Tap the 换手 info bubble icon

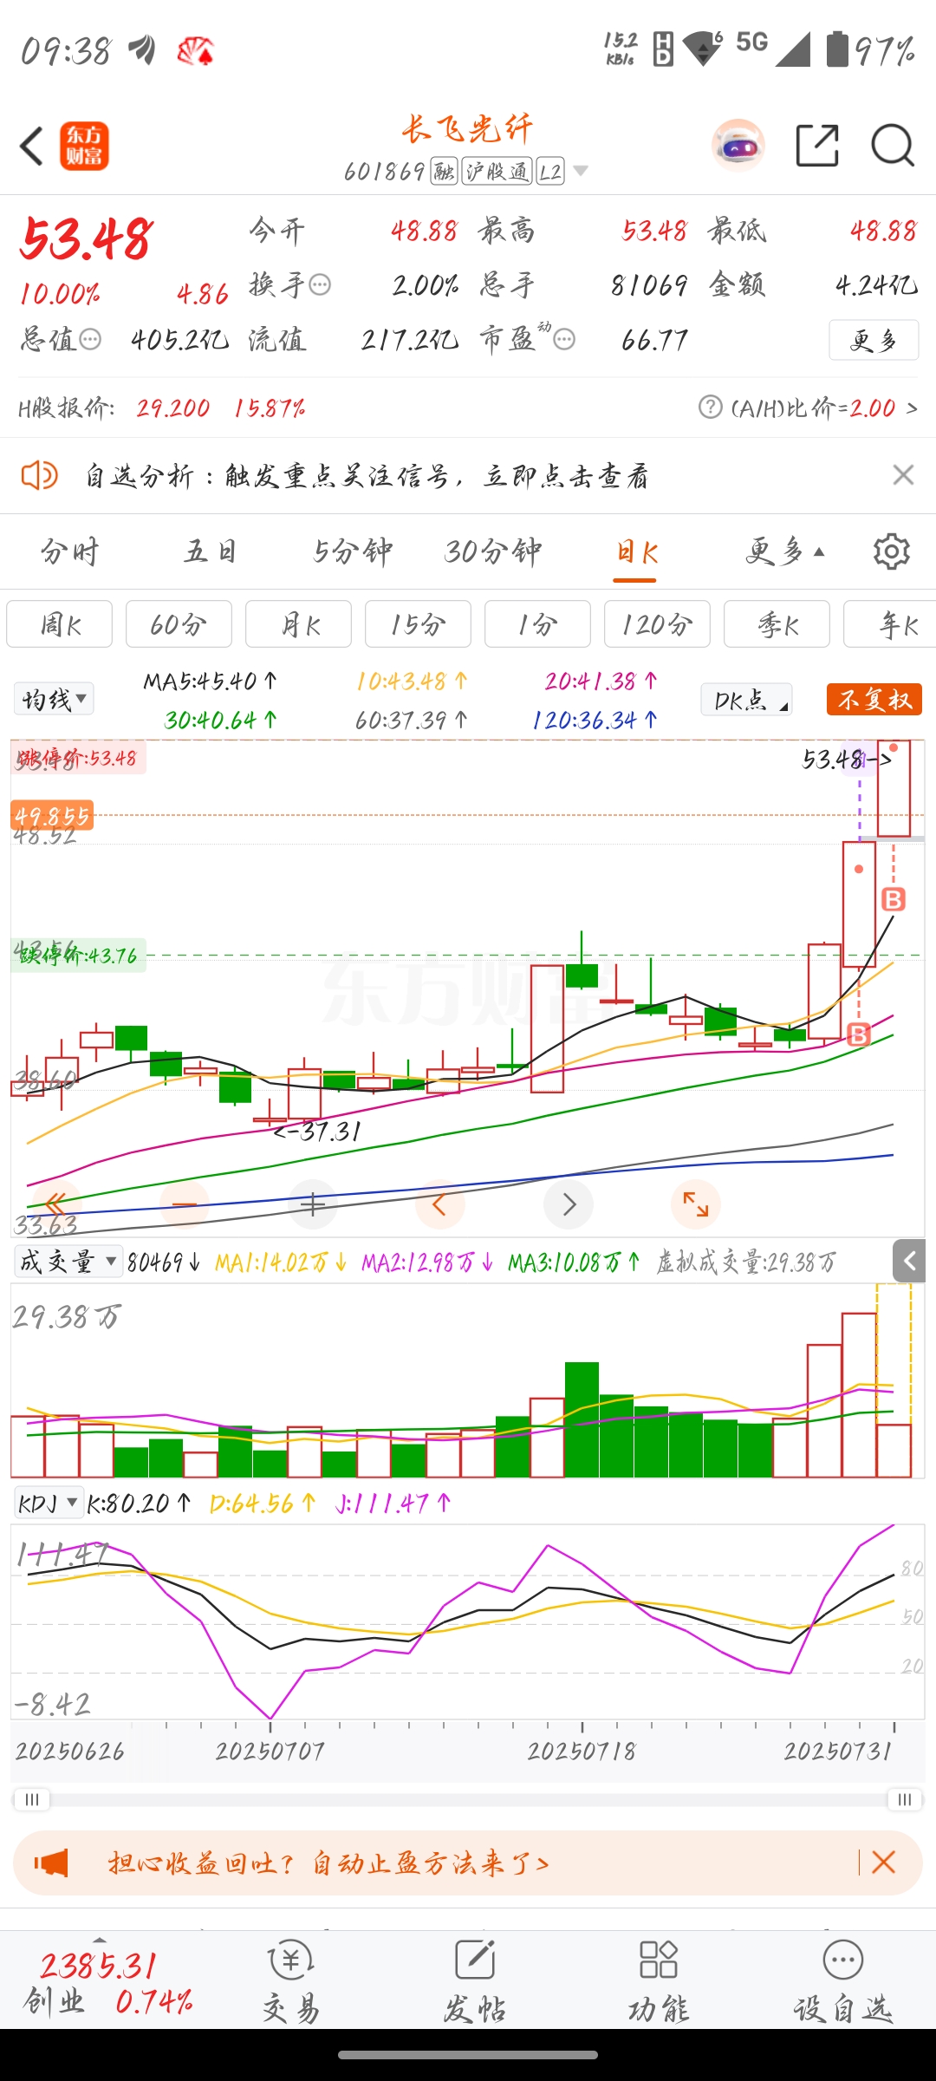pos(320,284)
